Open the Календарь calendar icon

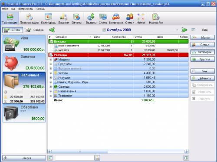pyautogui.click(x=48, y=19)
